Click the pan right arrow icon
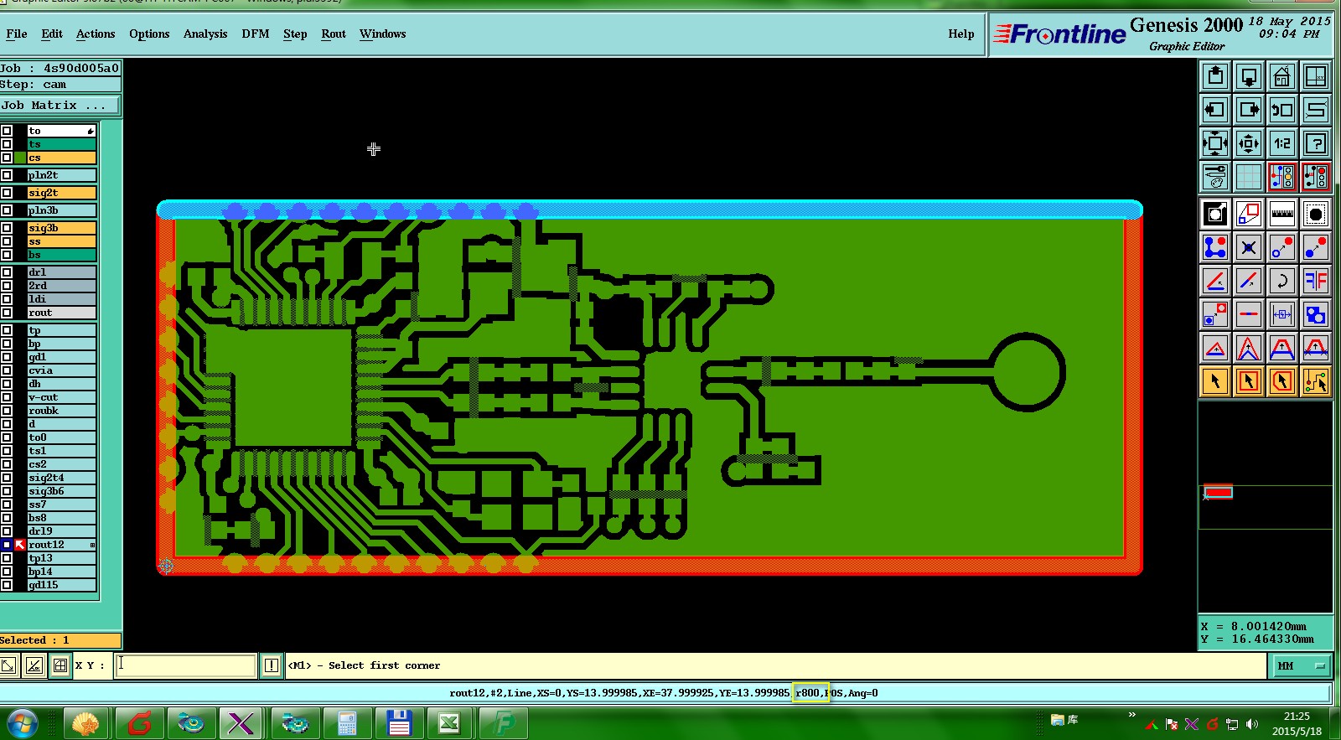This screenshot has height=740, width=1341. (1249, 110)
